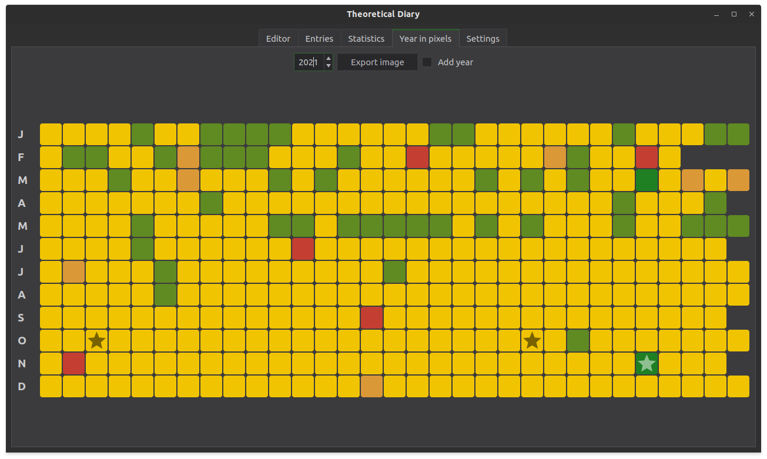
Task: Select the Year in pixels tab
Action: (x=426, y=39)
